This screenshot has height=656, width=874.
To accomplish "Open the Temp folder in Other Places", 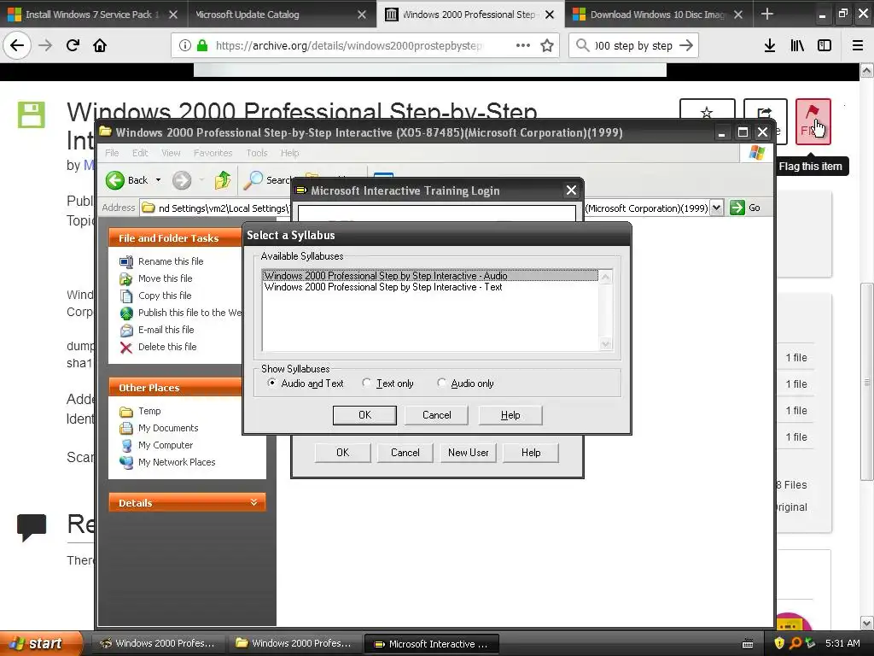I will tap(149, 411).
